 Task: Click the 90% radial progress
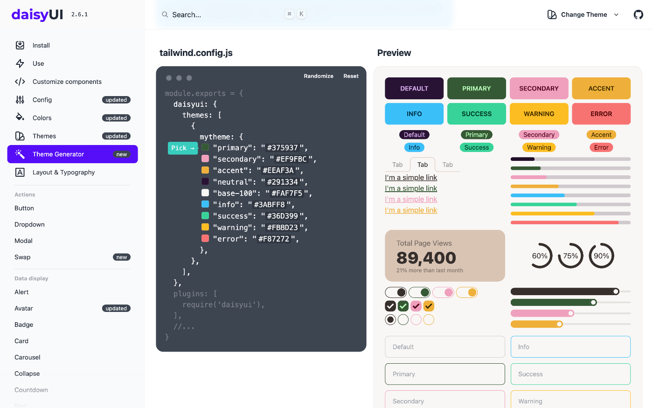click(x=602, y=256)
